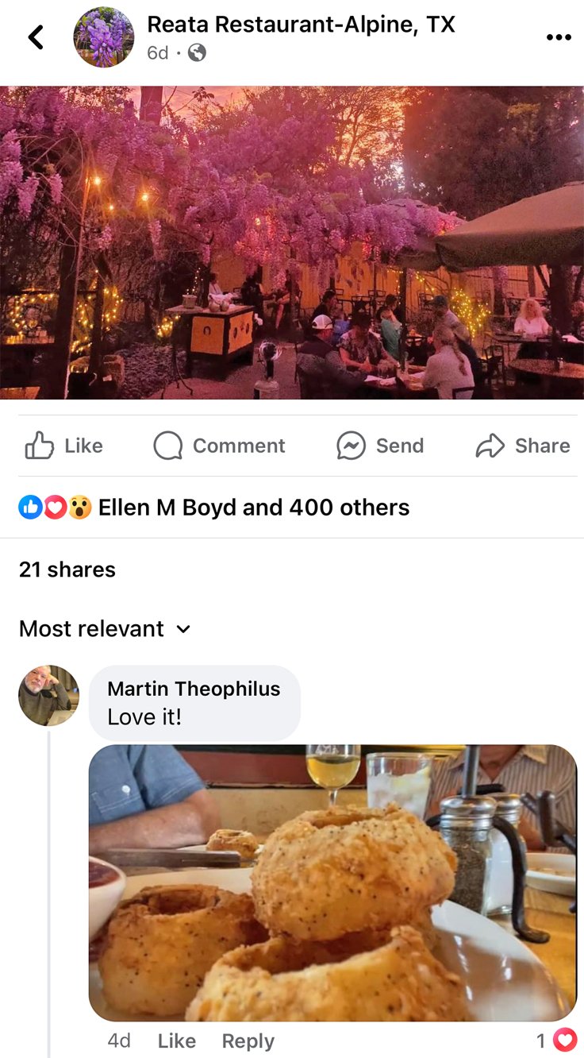View the 21 shares list
The image size is (584, 1058).
pyautogui.click(x=67, y=570)
